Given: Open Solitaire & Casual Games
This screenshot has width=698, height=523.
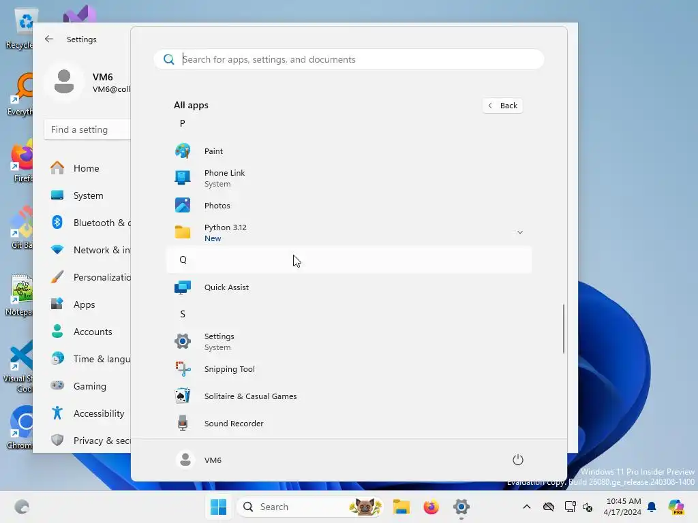Looking at the screenshot, I should coord(348,396).
